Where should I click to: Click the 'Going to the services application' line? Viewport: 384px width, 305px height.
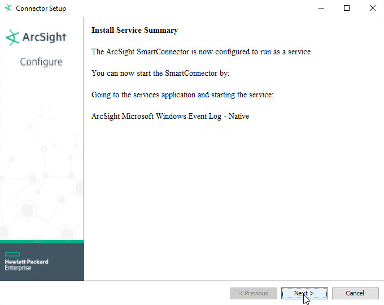182,94
